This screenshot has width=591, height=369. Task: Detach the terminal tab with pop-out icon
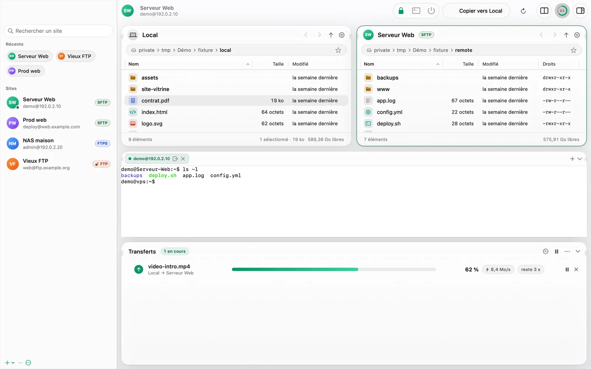(175, 159)
